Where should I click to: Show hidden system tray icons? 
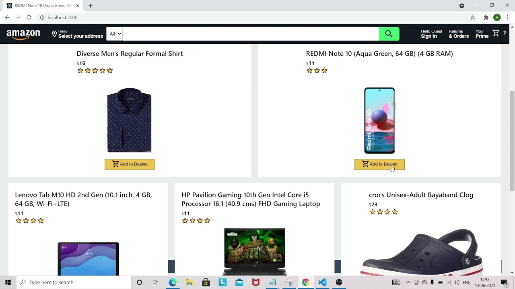tap(408, 283)
